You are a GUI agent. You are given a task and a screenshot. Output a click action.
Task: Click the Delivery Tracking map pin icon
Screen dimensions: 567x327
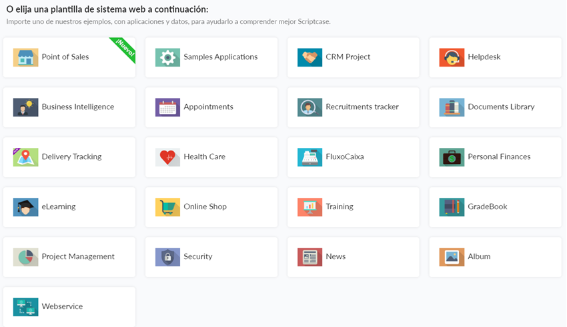coord(25,157)
